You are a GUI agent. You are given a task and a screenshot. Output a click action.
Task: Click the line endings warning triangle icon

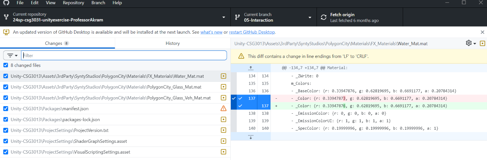point(241,56)
